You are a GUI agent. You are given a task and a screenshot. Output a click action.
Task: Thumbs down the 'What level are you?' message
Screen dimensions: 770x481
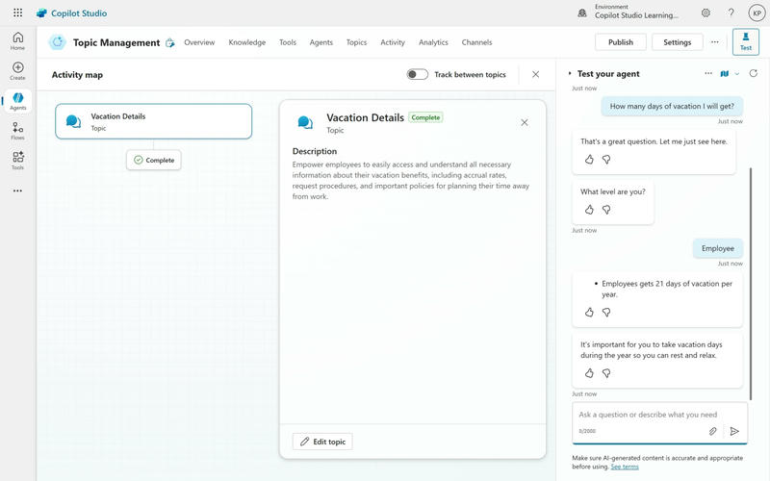pyautogui.click(x=606, y=210)
